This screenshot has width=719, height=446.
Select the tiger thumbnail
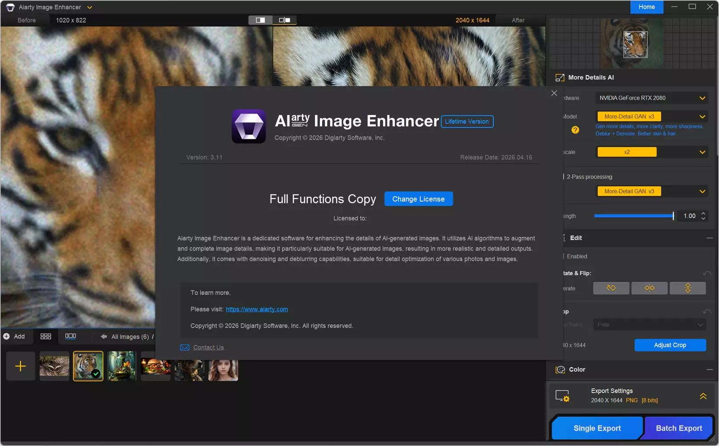click(88, 366)
